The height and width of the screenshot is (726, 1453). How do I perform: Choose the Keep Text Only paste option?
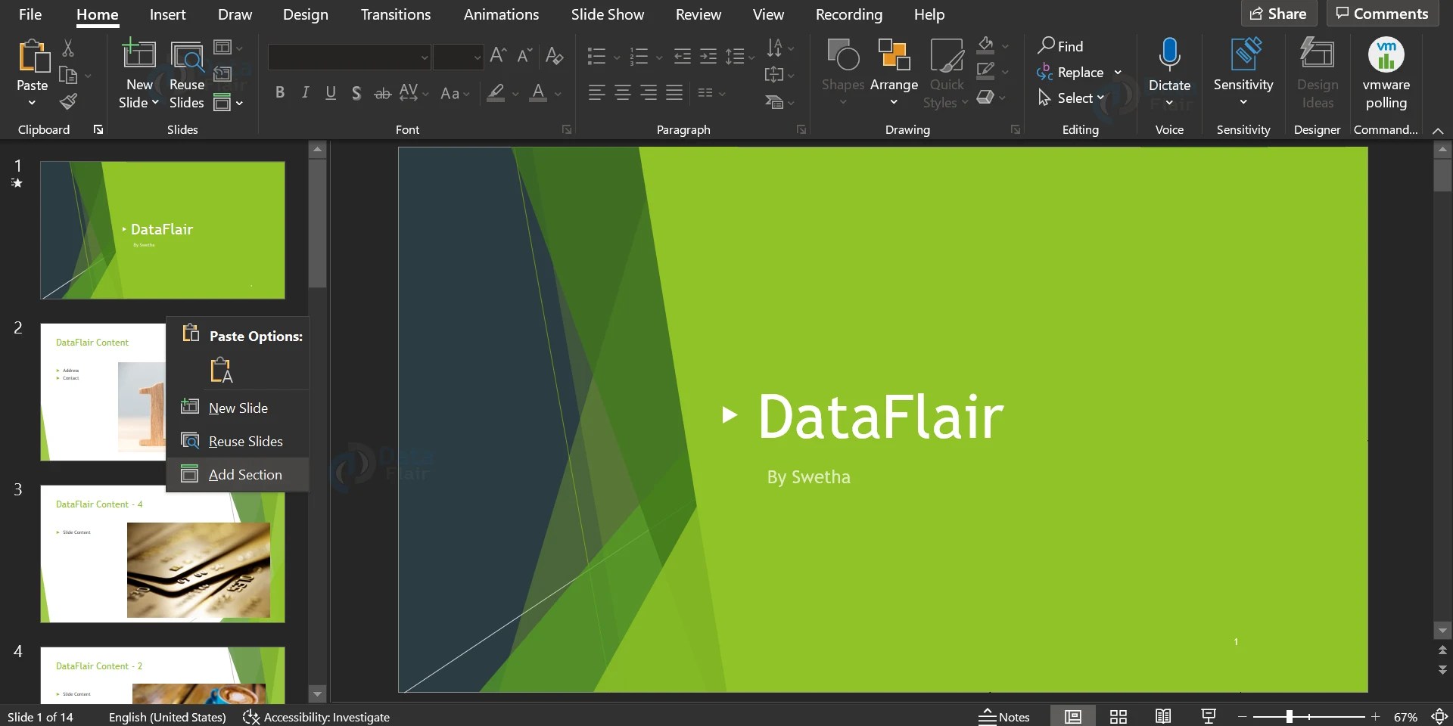coord(221,370)
